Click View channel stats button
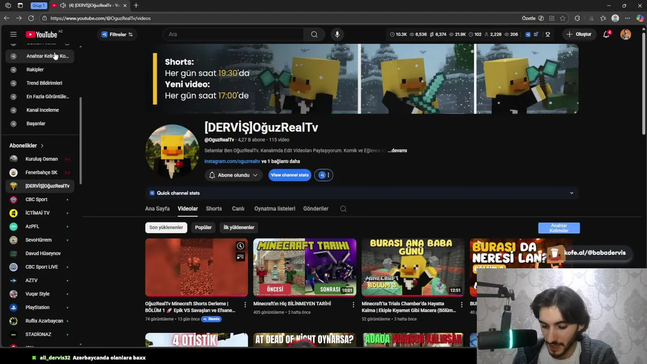The height and width of the screenshot is (364, 647). 290,175
